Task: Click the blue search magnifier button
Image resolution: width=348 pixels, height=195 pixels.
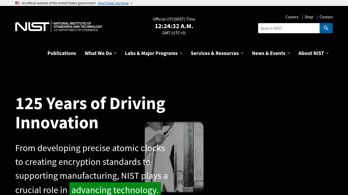Action: [326, 28]
